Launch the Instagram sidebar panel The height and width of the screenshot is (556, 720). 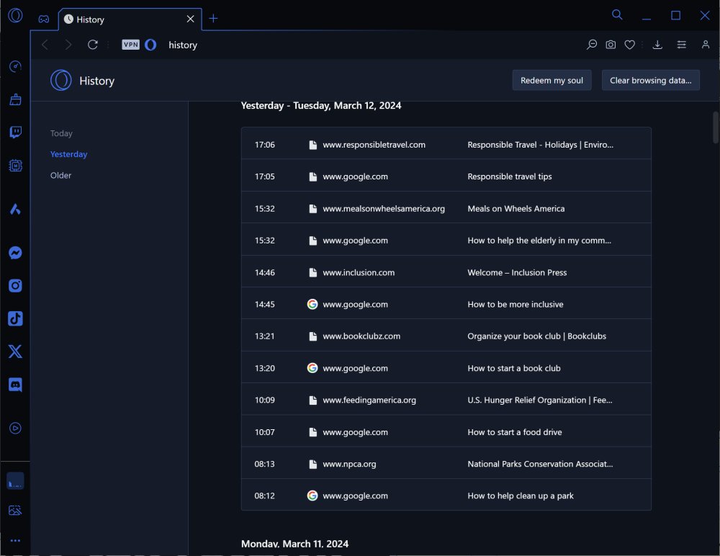tap(15, 286)
